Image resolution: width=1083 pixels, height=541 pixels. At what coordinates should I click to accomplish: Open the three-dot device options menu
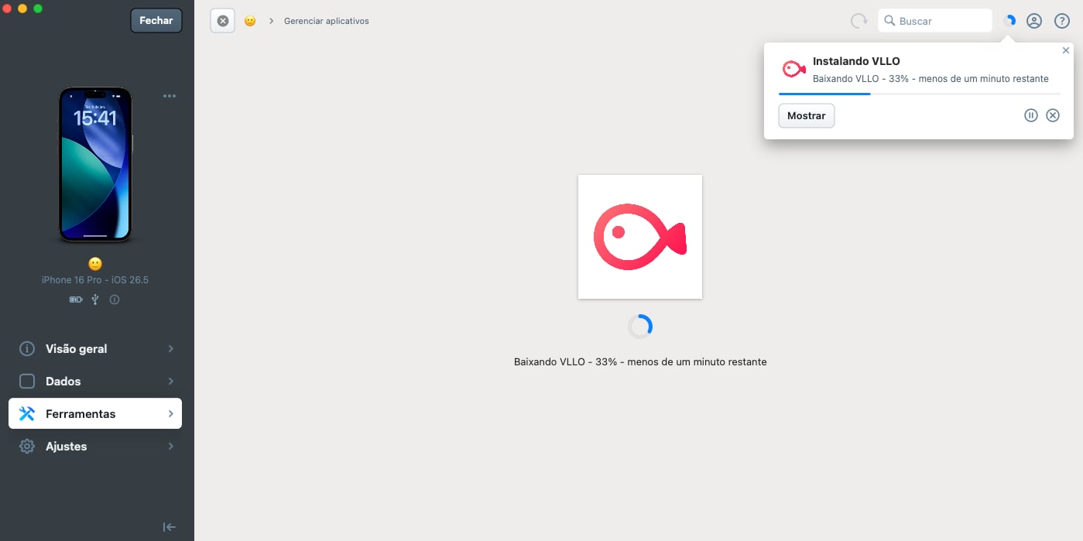point(170,96)
